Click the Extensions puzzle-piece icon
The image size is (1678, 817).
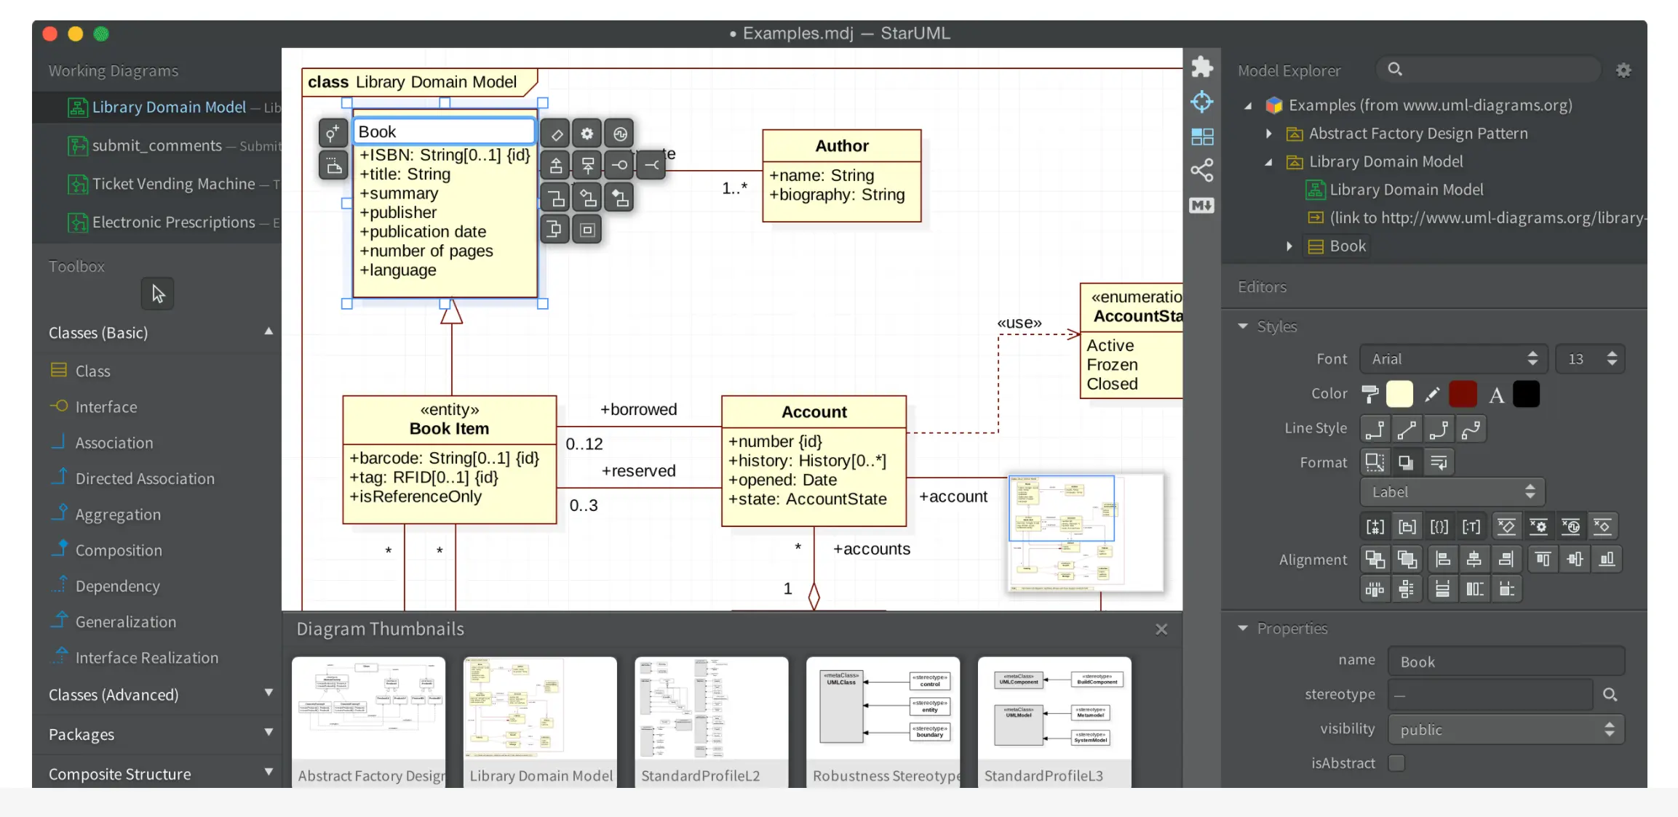pos(1201,67)
